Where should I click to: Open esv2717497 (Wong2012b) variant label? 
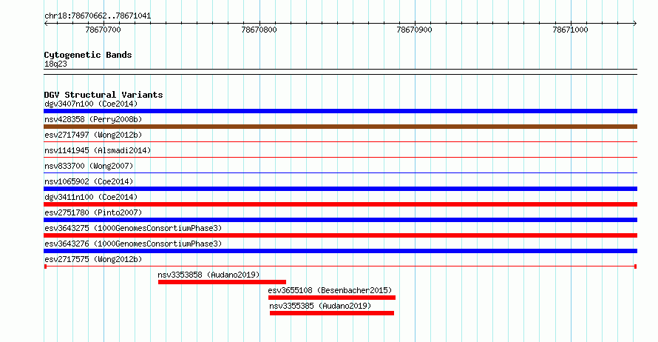coord(93,135)
